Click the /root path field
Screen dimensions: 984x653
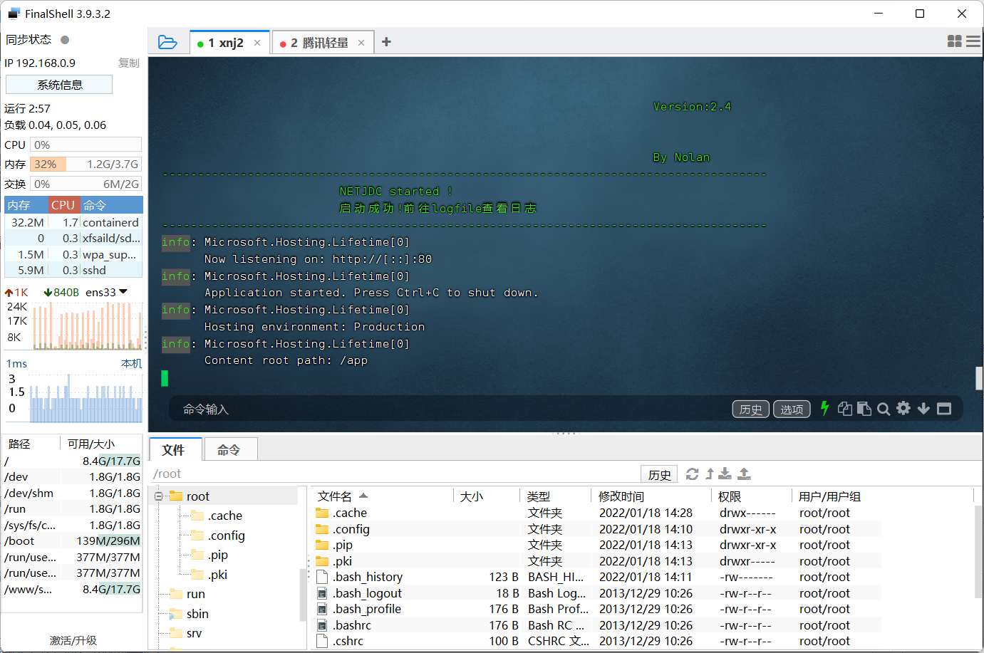[x=394, y=474]
